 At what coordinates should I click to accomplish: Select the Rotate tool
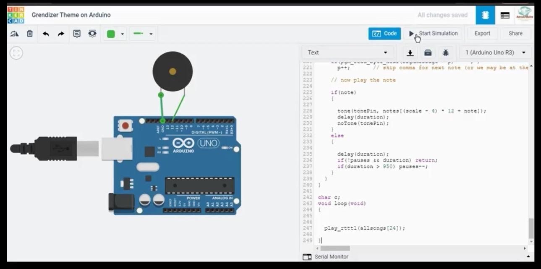tap(14, 34)
